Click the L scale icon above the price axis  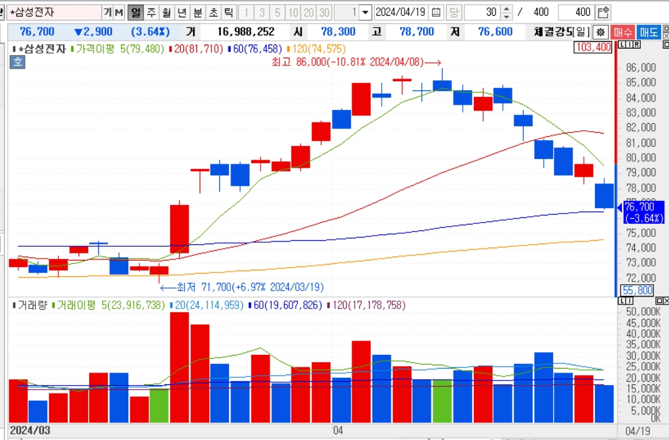[621, 45]
